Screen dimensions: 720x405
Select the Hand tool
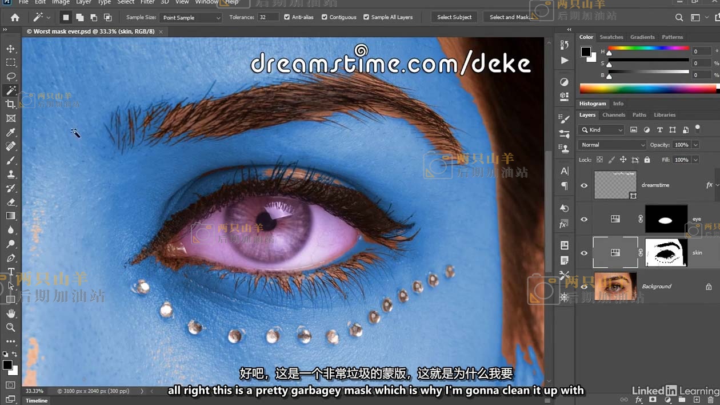[10, 313]
